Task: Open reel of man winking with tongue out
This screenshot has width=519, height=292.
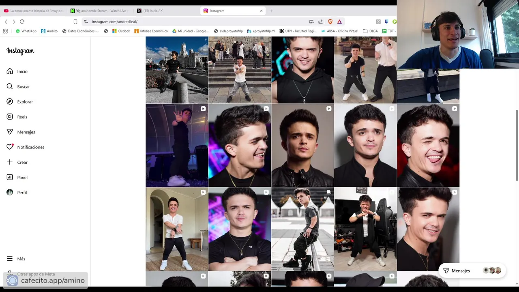Action: (x=428, y=145)
